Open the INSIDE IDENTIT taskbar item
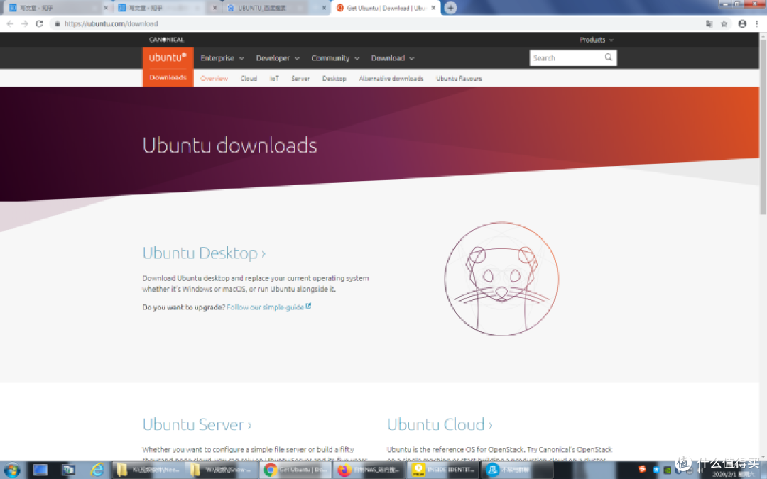Screen dimensions: 767x479 444,470
